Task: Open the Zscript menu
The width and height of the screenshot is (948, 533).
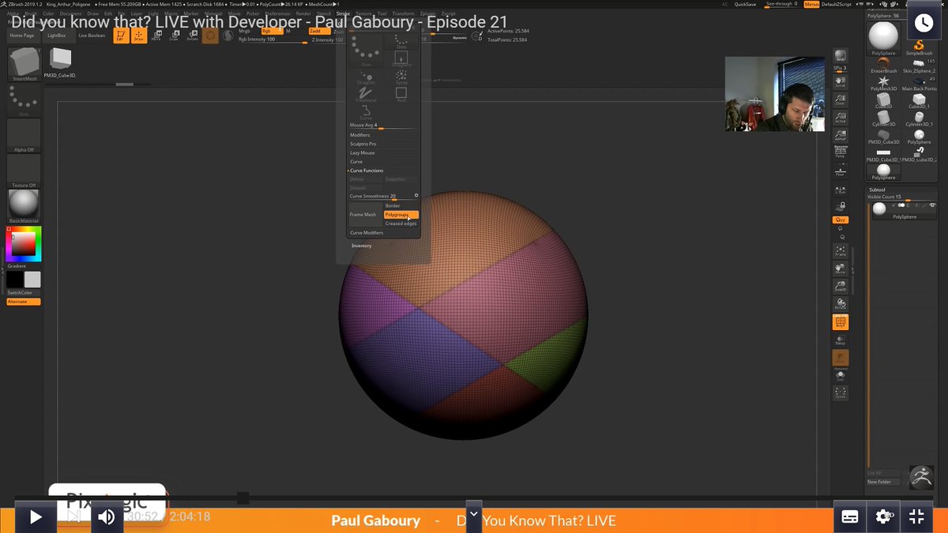Action: 448,14
